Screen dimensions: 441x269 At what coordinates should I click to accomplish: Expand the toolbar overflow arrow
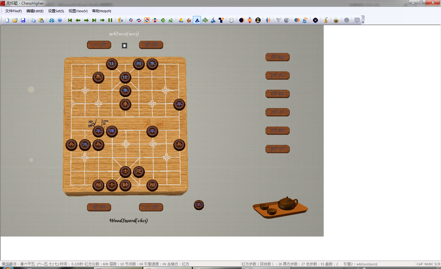pyautogui.click(x=363, y=22)
